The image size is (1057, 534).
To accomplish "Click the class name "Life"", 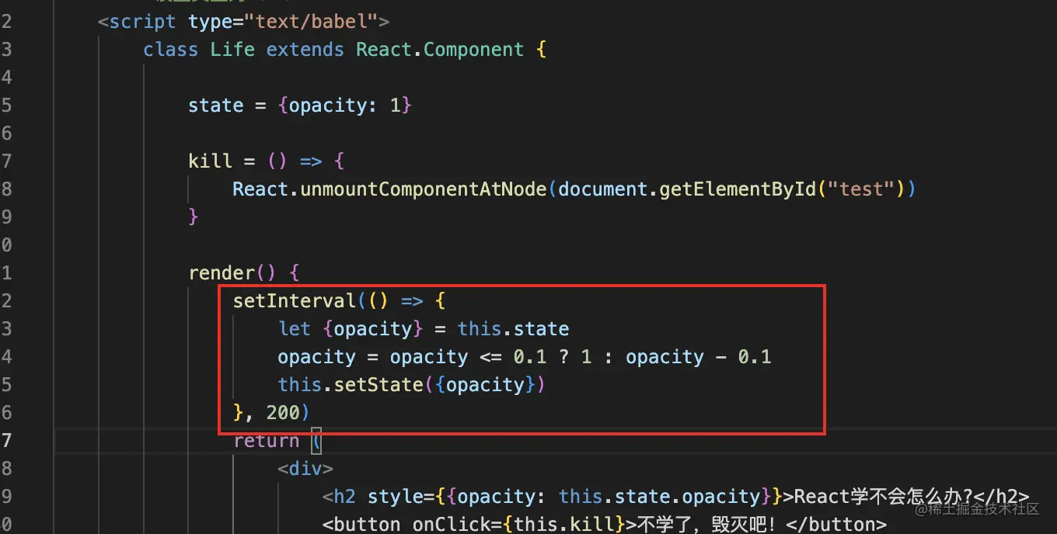I will [x=232, y=49].
